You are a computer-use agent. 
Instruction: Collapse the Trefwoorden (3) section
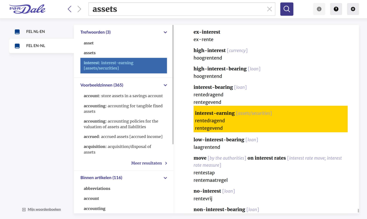click(165, 32)
